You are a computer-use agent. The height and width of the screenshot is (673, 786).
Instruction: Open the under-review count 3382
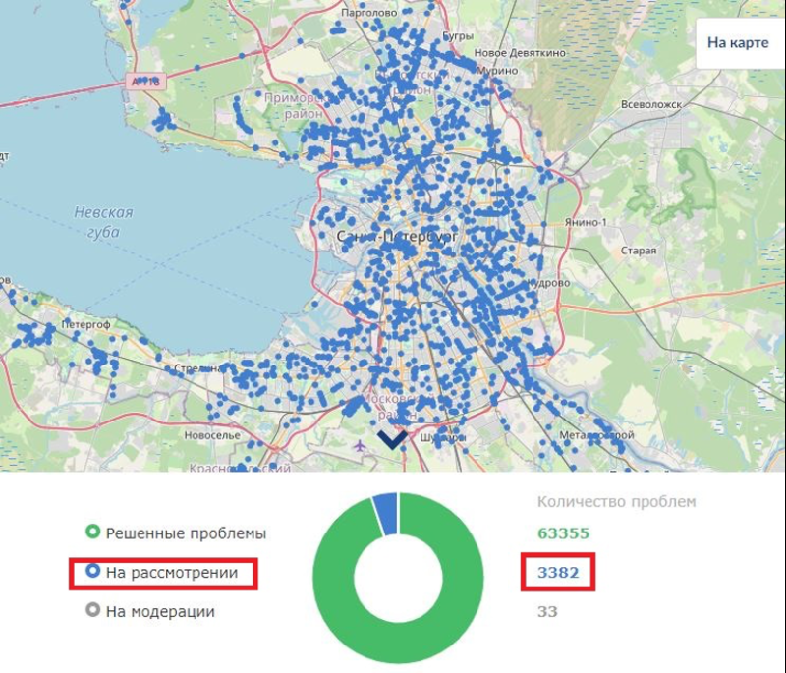pyautogui.click(x=557, y=572)
